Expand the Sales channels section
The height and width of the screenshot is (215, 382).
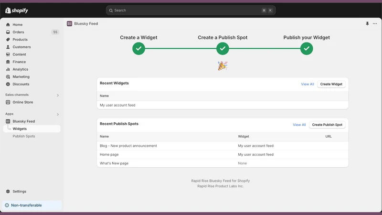pyautogui.click(x=58, y=95)
